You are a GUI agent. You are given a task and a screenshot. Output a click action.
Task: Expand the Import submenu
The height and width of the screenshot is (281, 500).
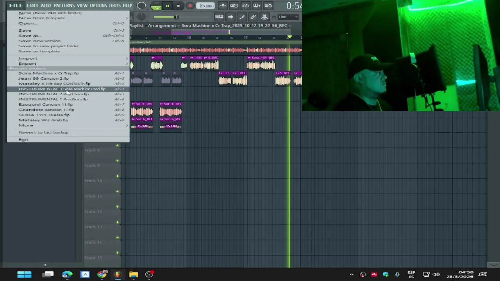pyautogui.click(x=68, y=59)
